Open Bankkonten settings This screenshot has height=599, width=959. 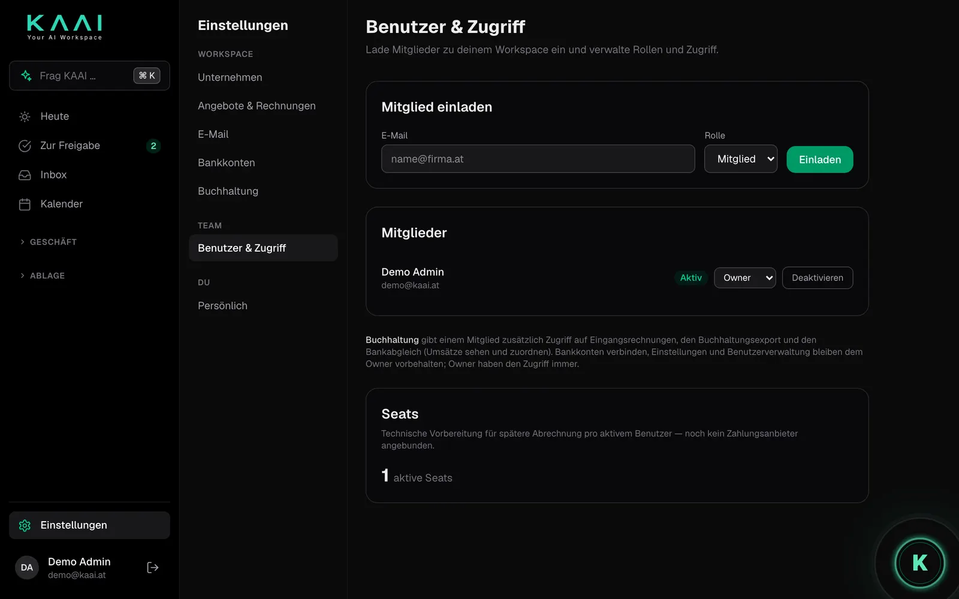tap(227, 163)
